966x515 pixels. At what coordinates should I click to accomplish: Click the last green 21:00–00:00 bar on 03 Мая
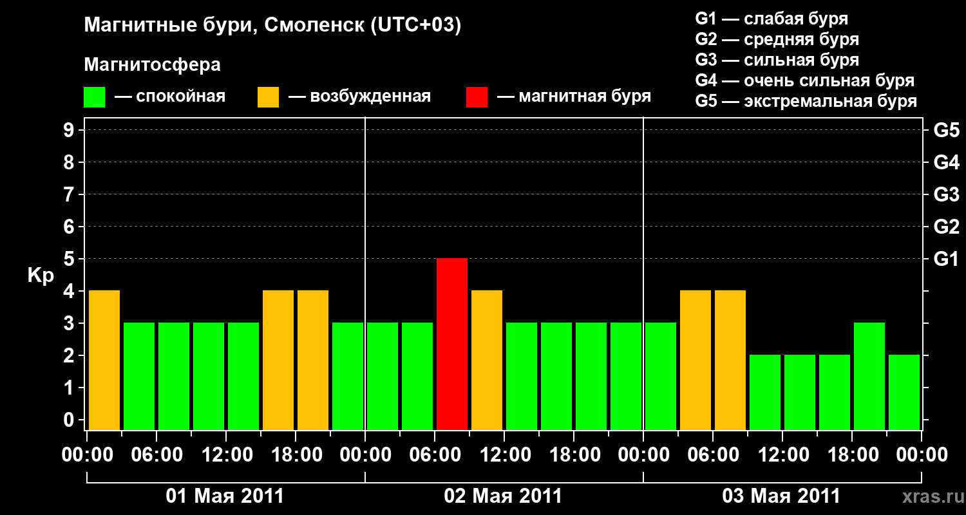click(x=904, y=392)
